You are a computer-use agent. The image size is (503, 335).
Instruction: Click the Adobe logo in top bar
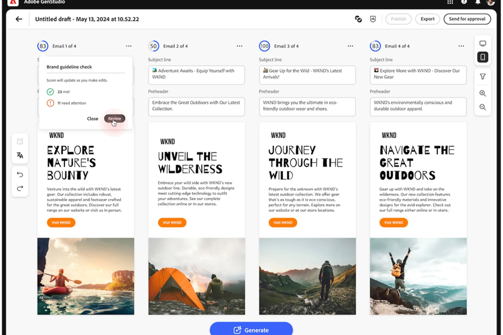point(13,2)
